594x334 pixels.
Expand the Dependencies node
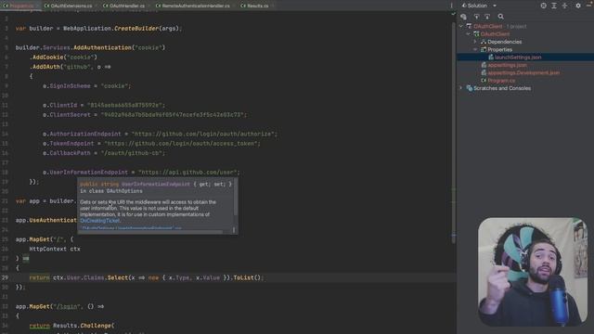pos(475,42)
